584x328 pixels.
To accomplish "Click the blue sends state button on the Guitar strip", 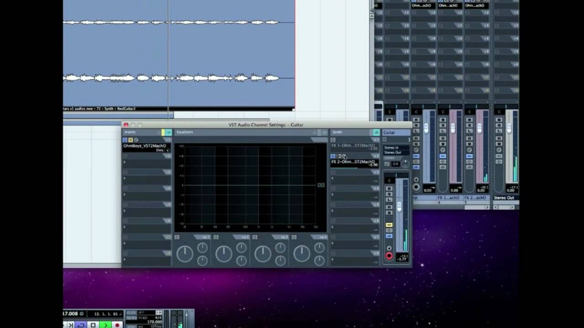I will (x=389, y=236).
